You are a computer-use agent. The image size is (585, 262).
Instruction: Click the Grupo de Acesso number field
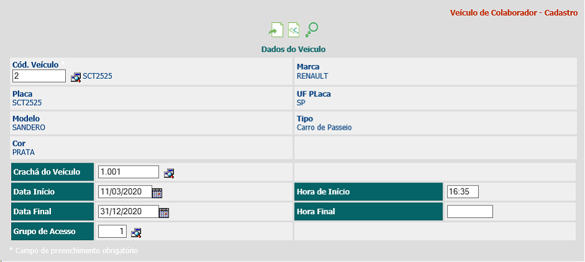click(x=113, y=232)
